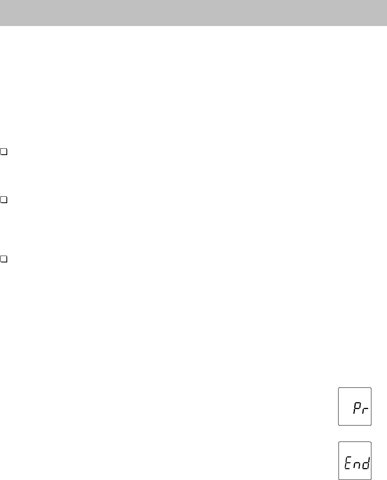Open the LCD panel showing End

[355, 461]
